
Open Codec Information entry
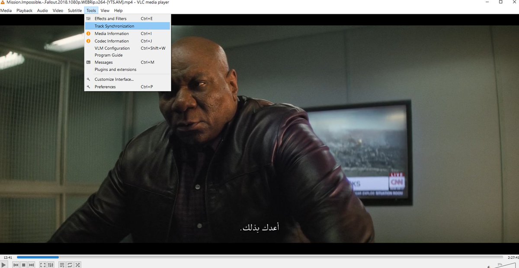coord(128,41)
